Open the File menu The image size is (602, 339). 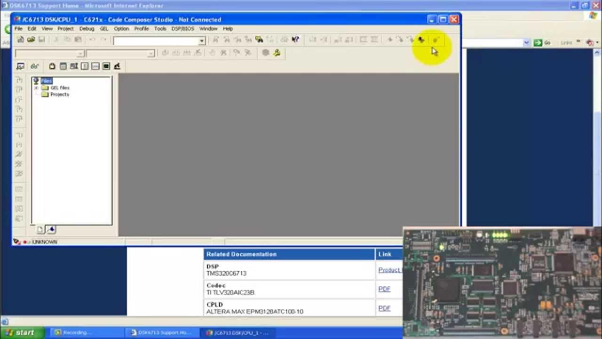[x=18, y=29]
